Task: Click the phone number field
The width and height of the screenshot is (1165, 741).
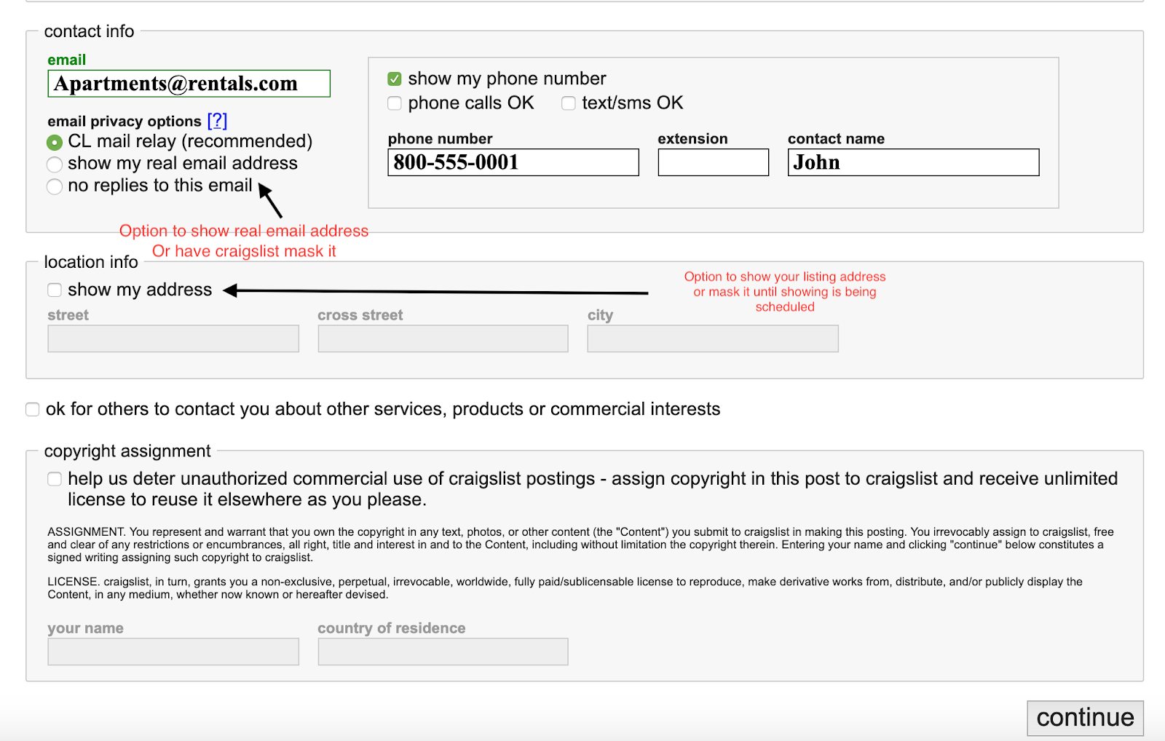Action: pyautogui.click(x=513, y=162)
